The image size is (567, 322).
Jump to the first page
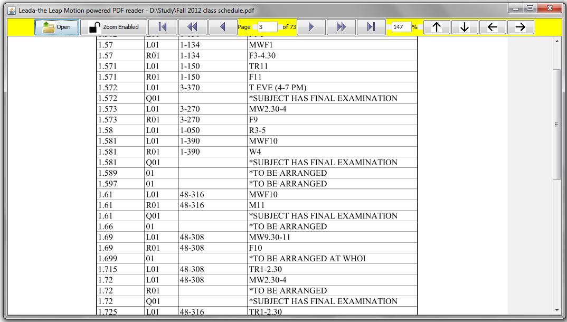pos(163,27)
